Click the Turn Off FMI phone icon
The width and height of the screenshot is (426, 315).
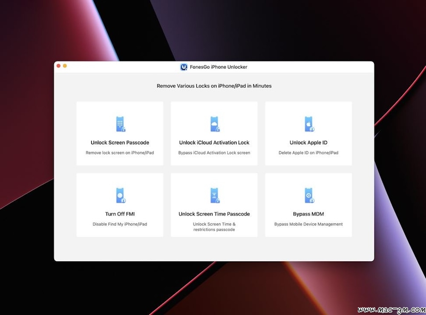[121, 195]
